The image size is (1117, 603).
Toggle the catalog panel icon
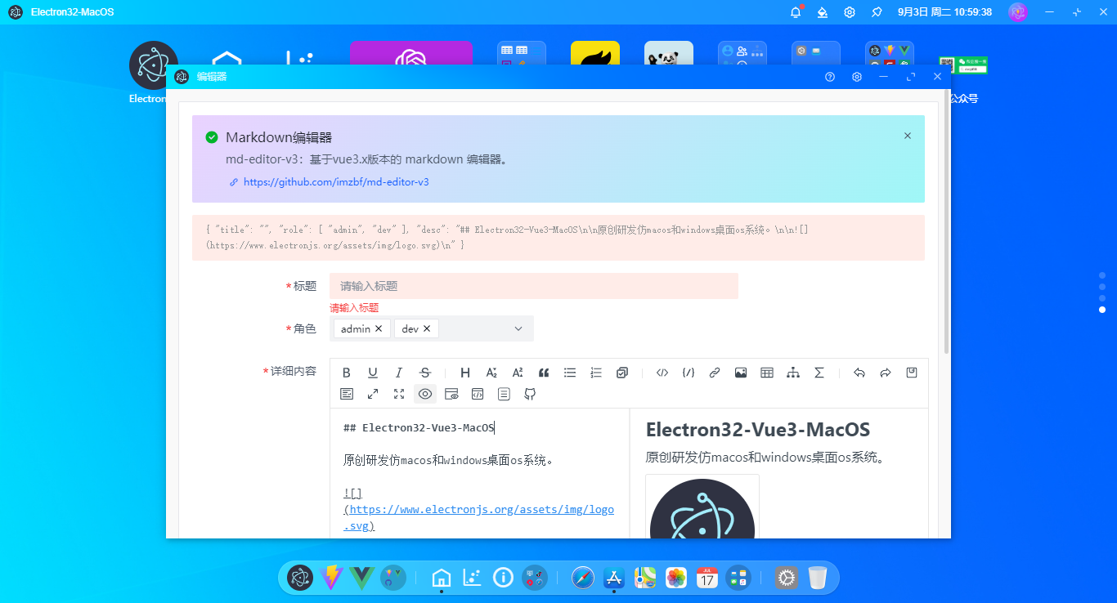coord(503,394)
